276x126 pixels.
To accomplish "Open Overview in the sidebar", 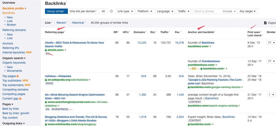I will click(9, 3).
